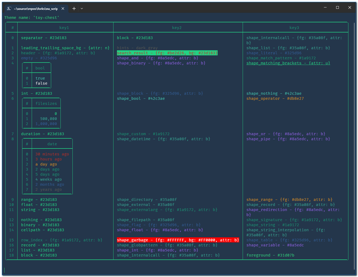358x277 pixels.
Task: Click the key2 column header
Action: 177,28
